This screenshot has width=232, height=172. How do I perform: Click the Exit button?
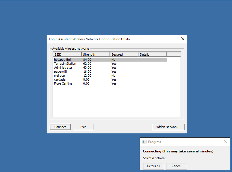pos(83,127)
